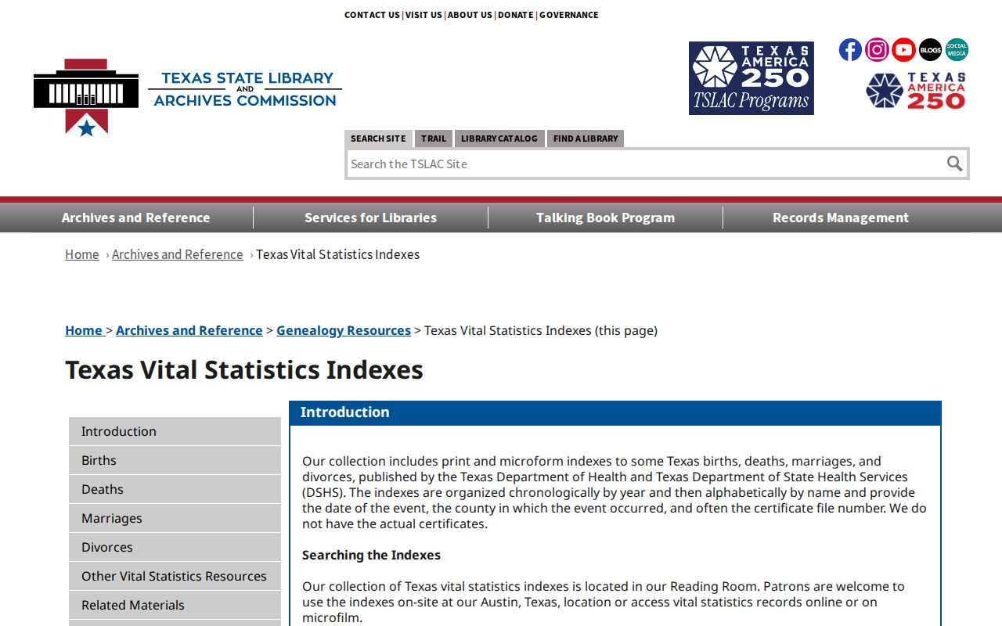Select Deaths in the side menu
Viewport: 1002px width, 626px height.
175,489
